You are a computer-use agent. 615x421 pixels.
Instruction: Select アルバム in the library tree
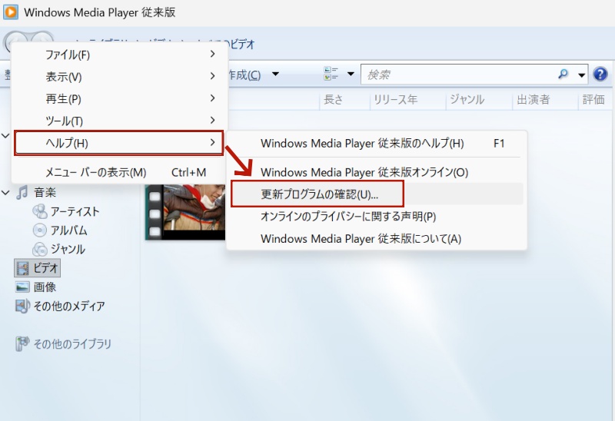(x=68, y=230)
